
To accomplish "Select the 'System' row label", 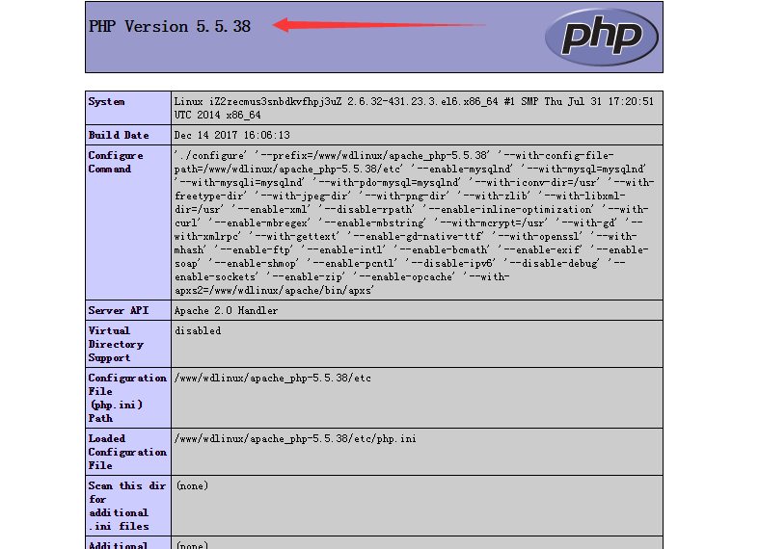I will 106,101.
